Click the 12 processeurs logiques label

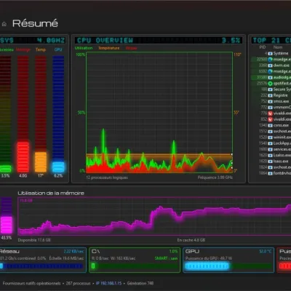[107, 178]
